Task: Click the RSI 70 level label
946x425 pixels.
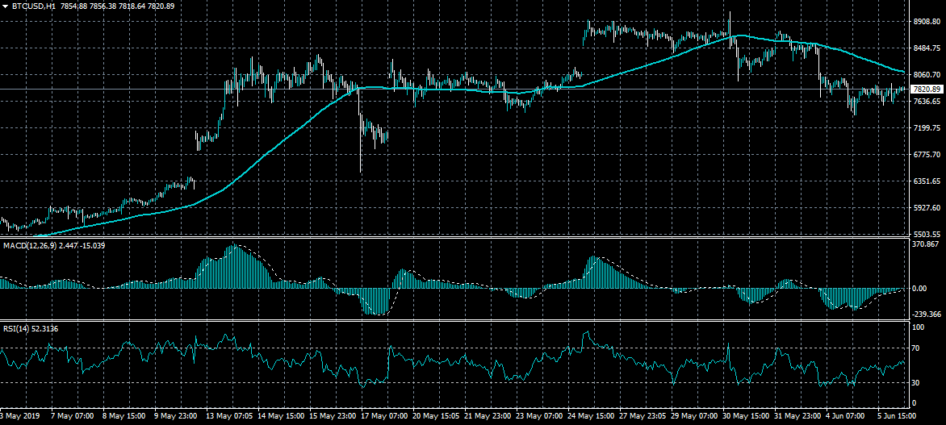Action: 915,348
